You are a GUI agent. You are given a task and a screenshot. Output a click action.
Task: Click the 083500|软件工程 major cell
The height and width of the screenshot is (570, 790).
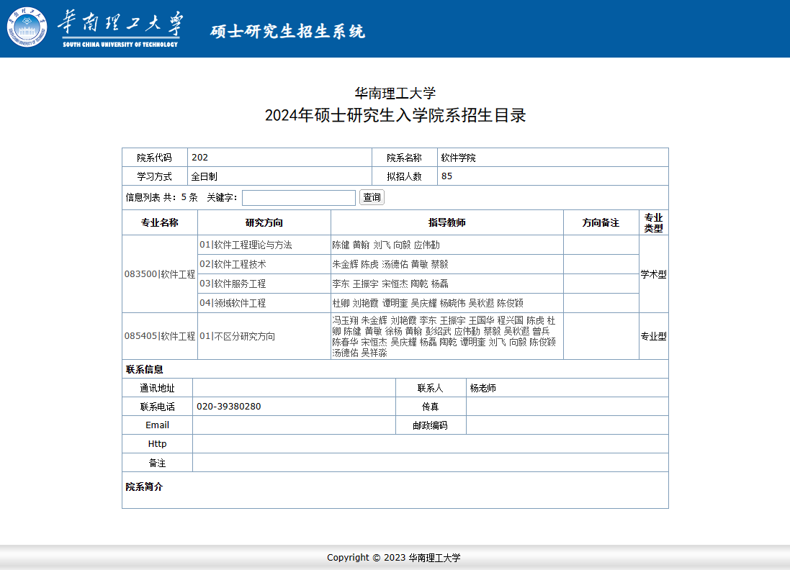click(160, 274)
